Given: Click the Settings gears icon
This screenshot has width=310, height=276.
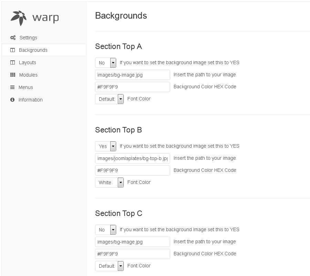Looking at the screenshot, I should (x=13, y=38).
